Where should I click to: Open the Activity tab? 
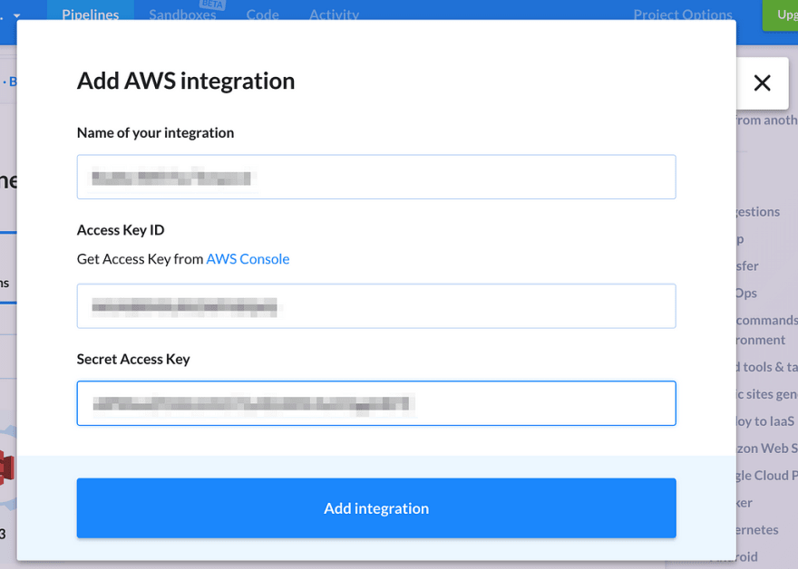click(335, 14)
